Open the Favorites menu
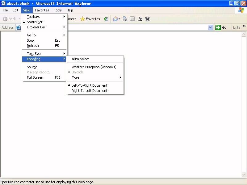This screenshot has height=185, width=247. click(x=42, y=10)
